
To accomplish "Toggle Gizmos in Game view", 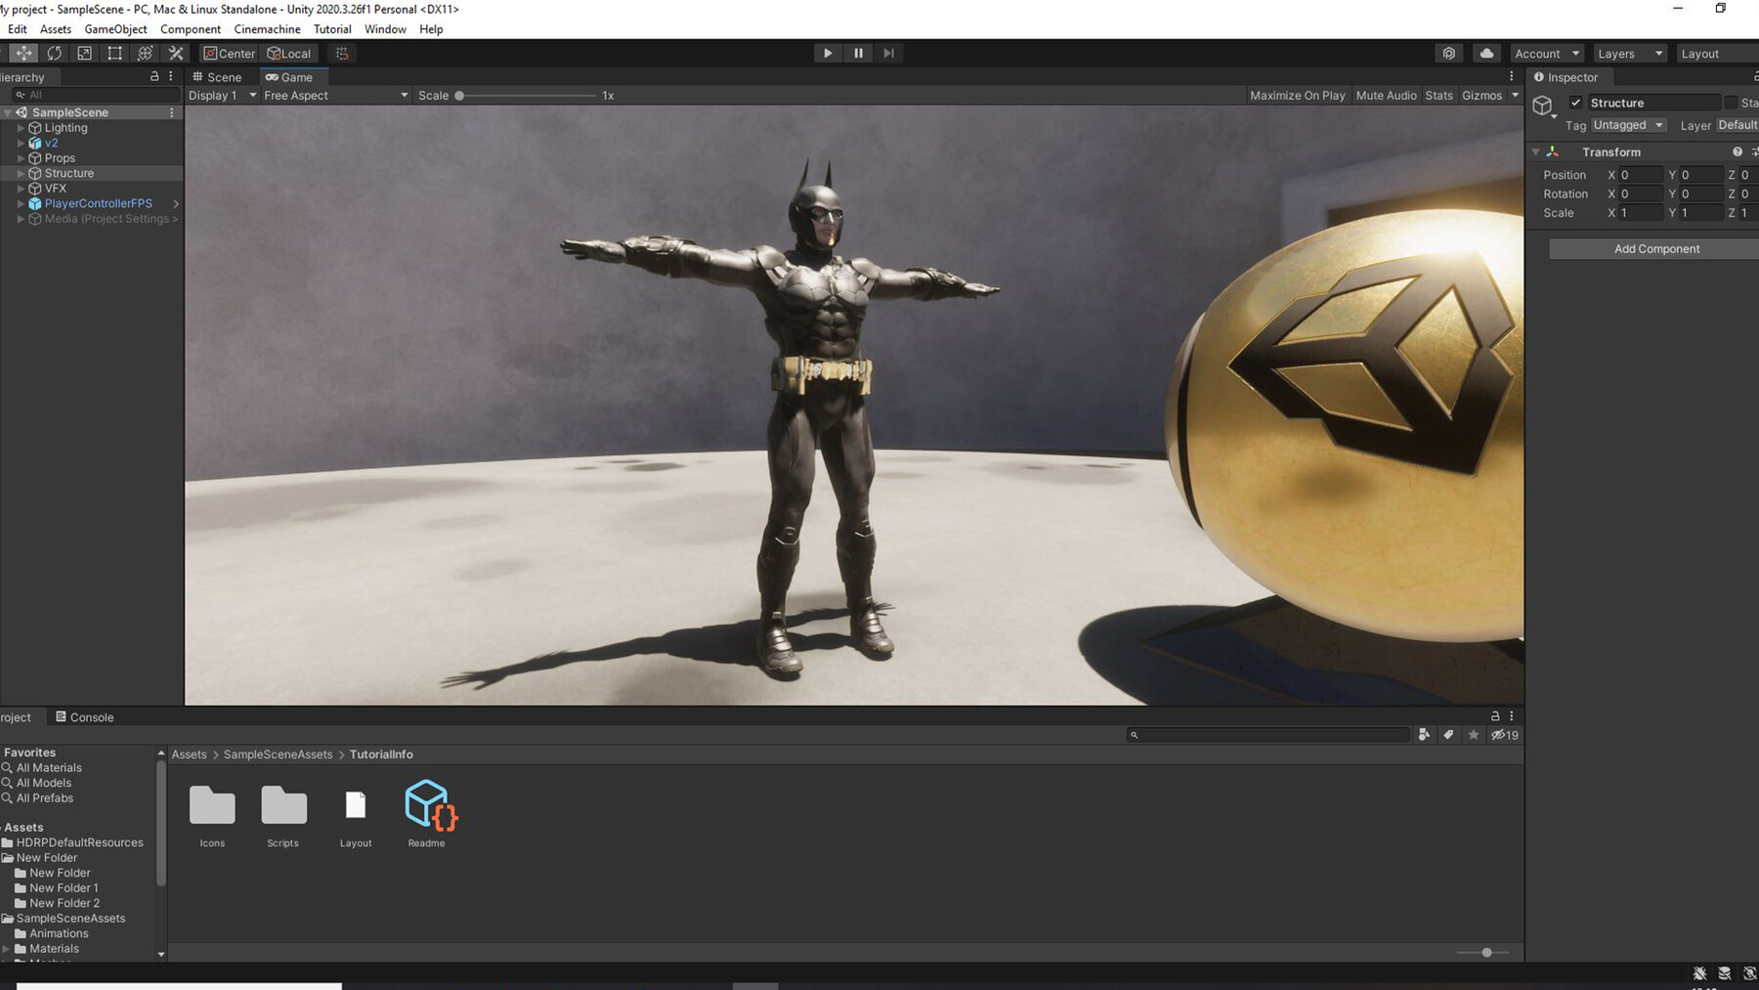I will [1481, 95].
